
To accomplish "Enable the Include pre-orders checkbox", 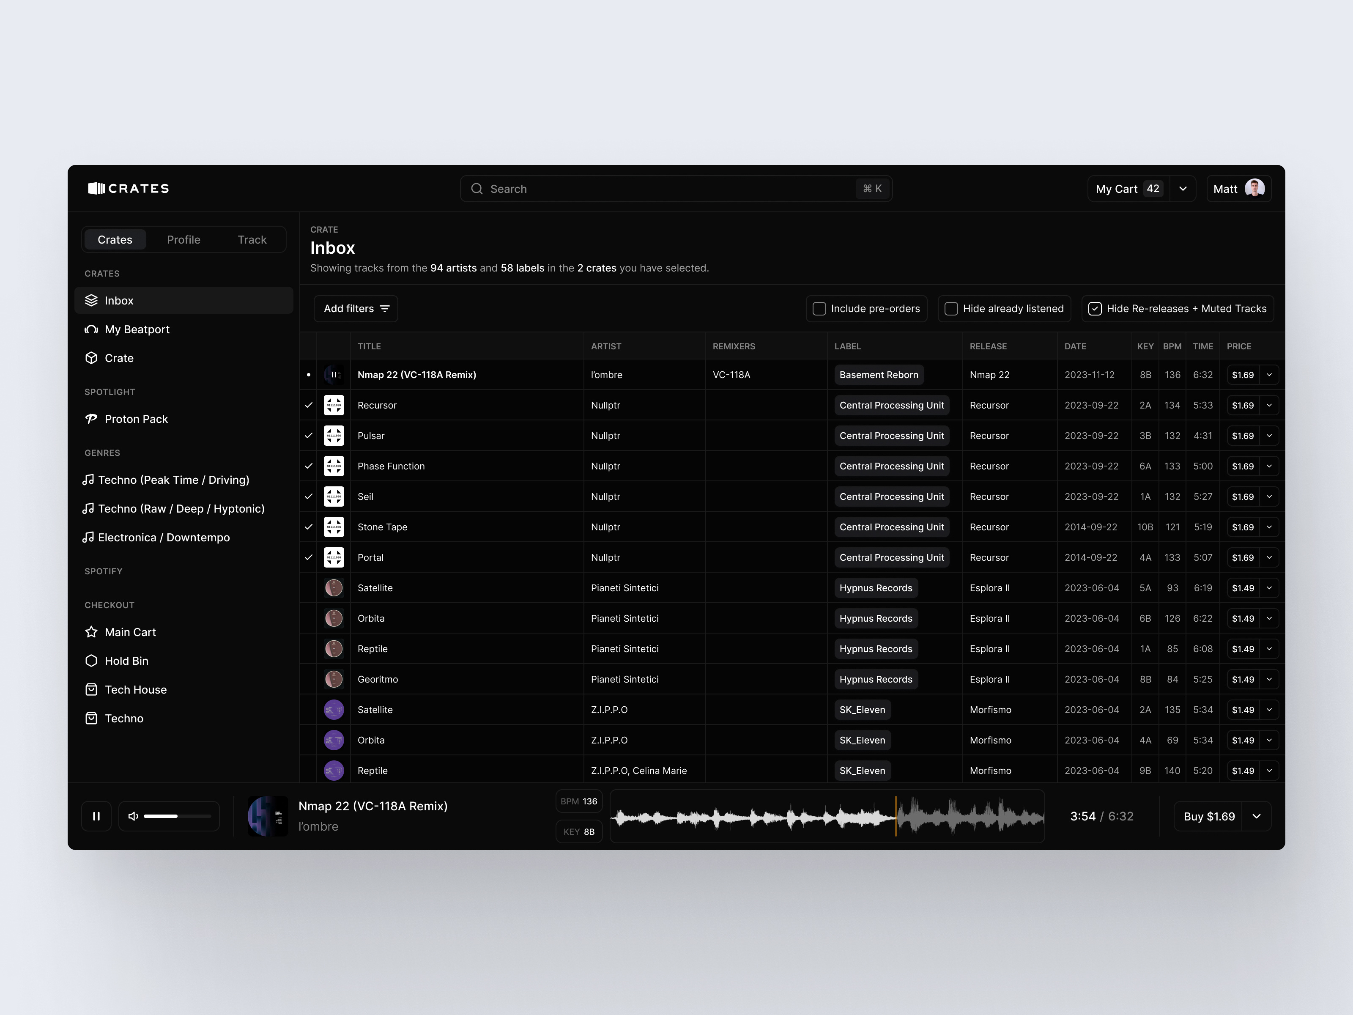I will click(x=819, y=308).
